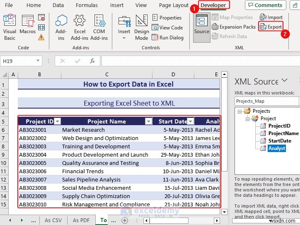Switch to the As PDF sheet

point(81,220)
